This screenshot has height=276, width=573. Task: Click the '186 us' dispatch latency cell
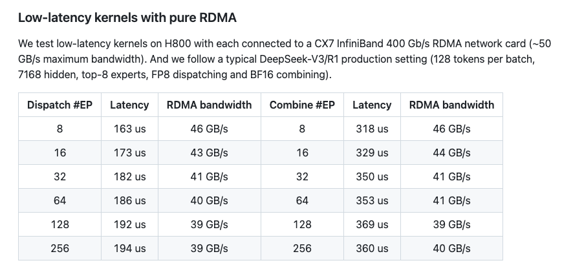(129, 200)
